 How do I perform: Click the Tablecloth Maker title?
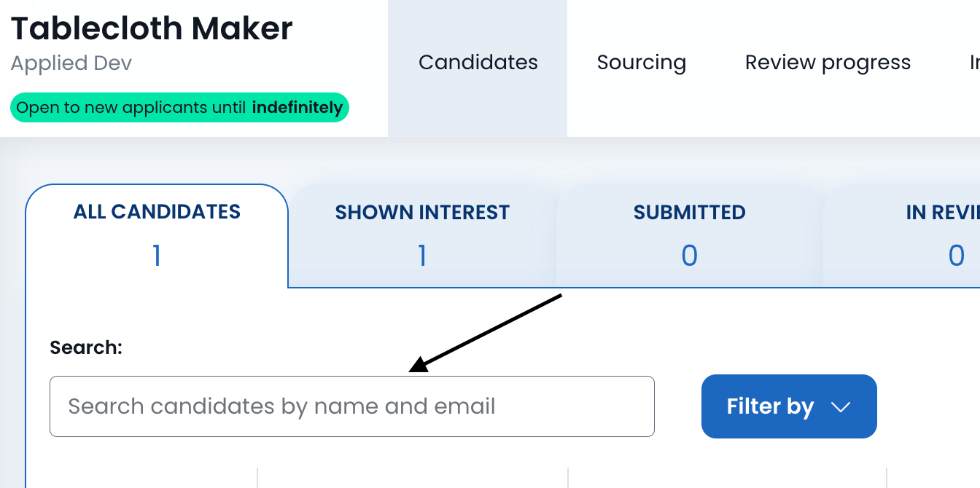[x=152, y=28]
